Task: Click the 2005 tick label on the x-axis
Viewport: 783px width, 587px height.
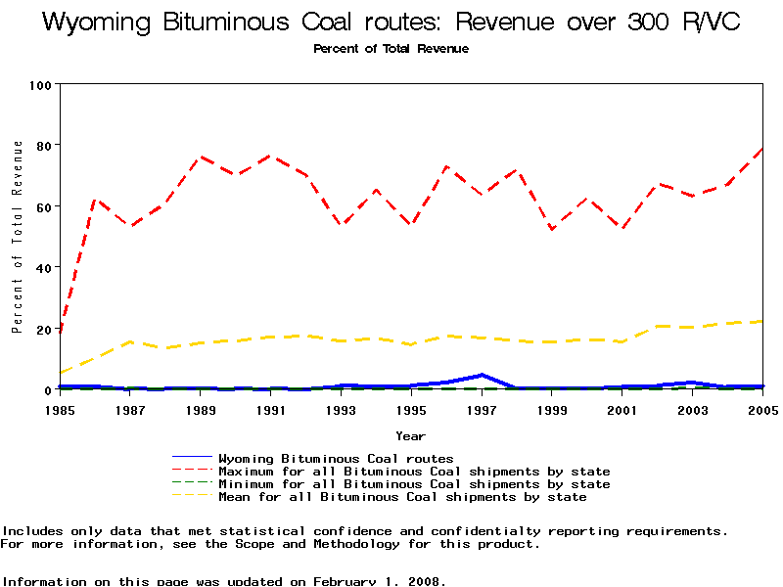Action: (762, 409)
